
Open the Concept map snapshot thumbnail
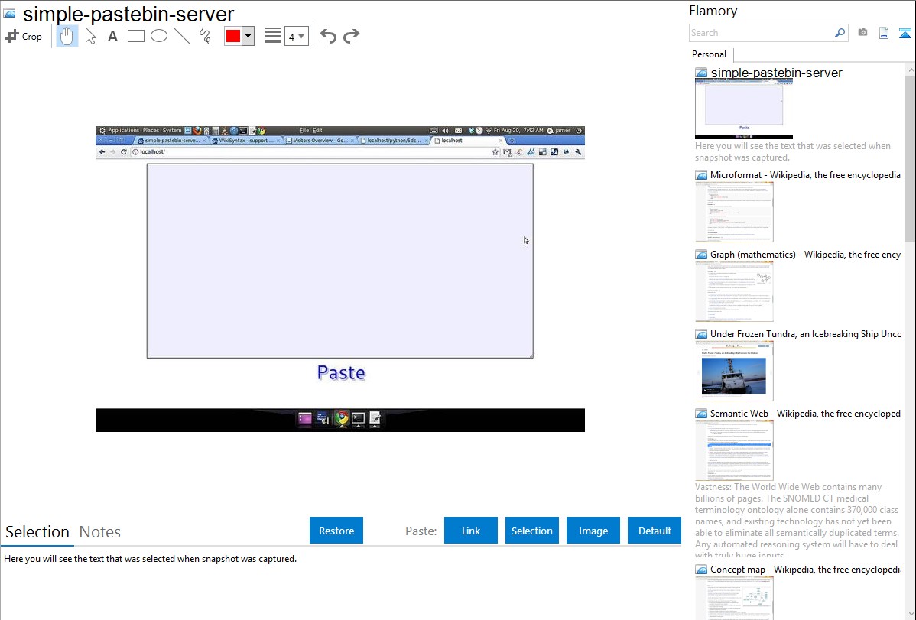734,597
